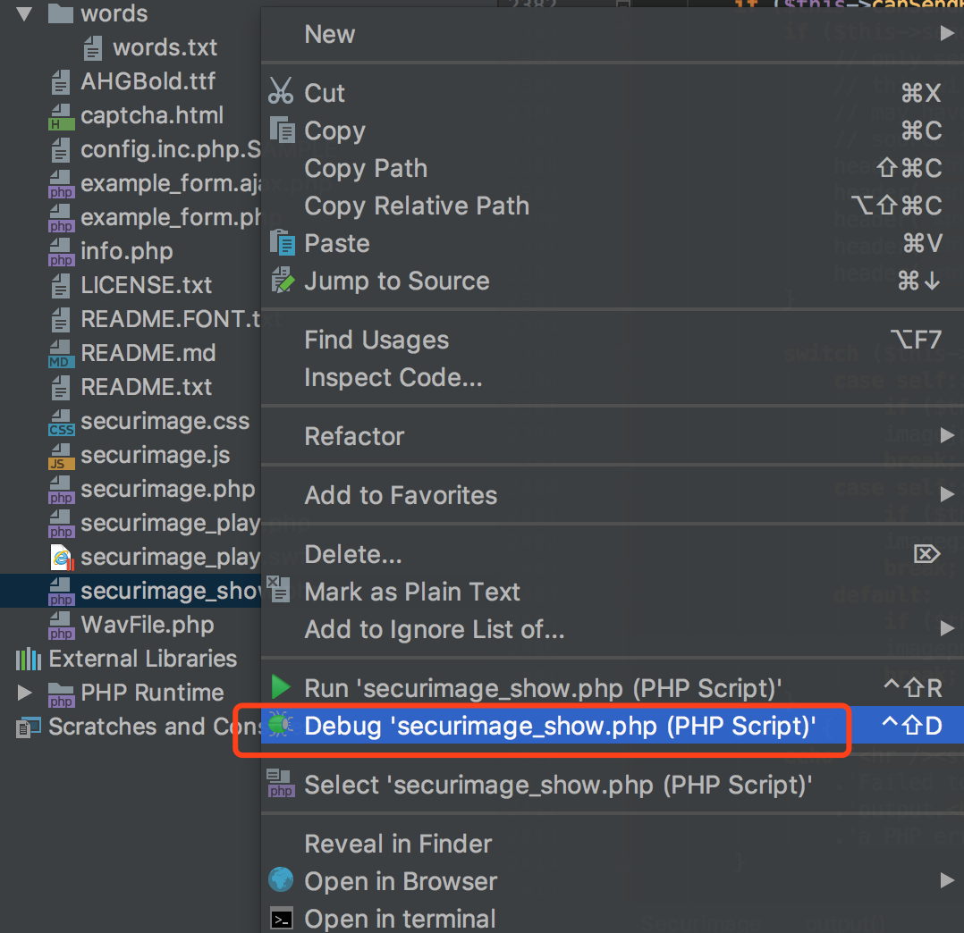The image size is (964, 933).
Task: Click the Jump to Source pencil icon
Action: click(282, 281)
